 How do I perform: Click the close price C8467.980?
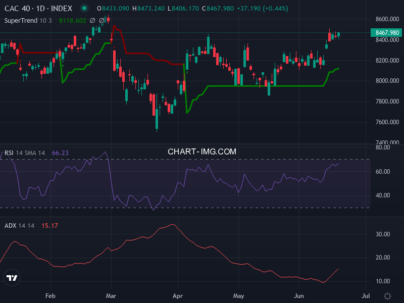(x=218, y=9)
